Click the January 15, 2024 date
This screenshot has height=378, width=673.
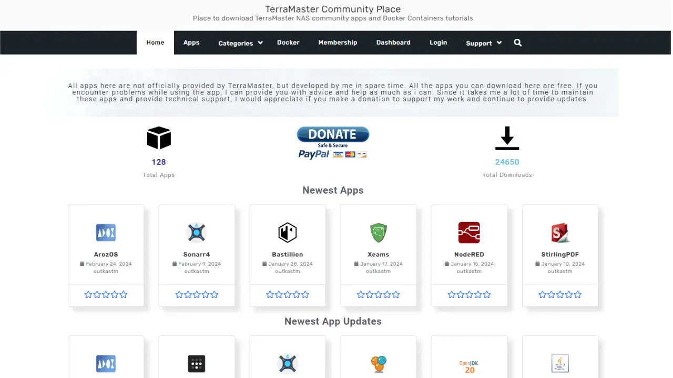click(472, 264)
